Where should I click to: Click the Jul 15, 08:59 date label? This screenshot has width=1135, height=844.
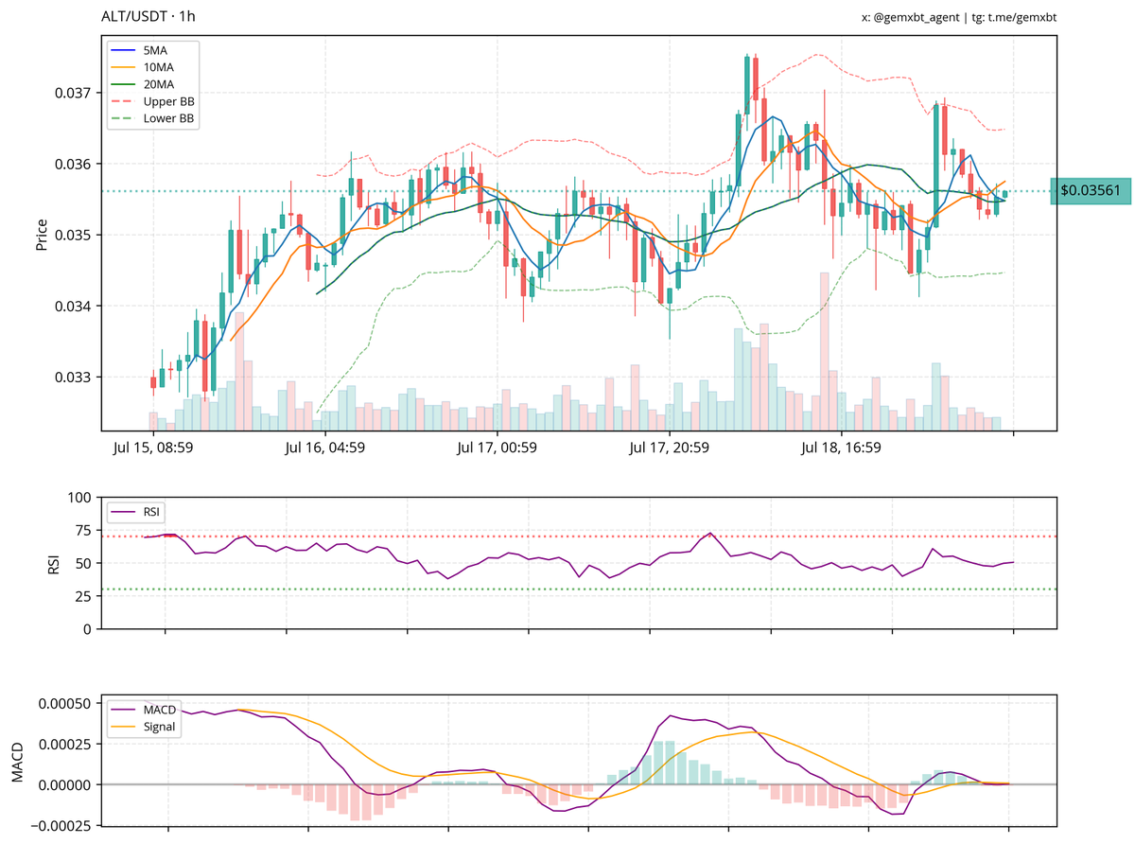[152, 448]
